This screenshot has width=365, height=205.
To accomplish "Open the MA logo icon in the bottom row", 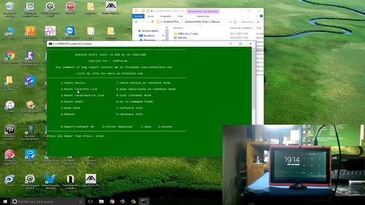I will [x=91, y=179].
